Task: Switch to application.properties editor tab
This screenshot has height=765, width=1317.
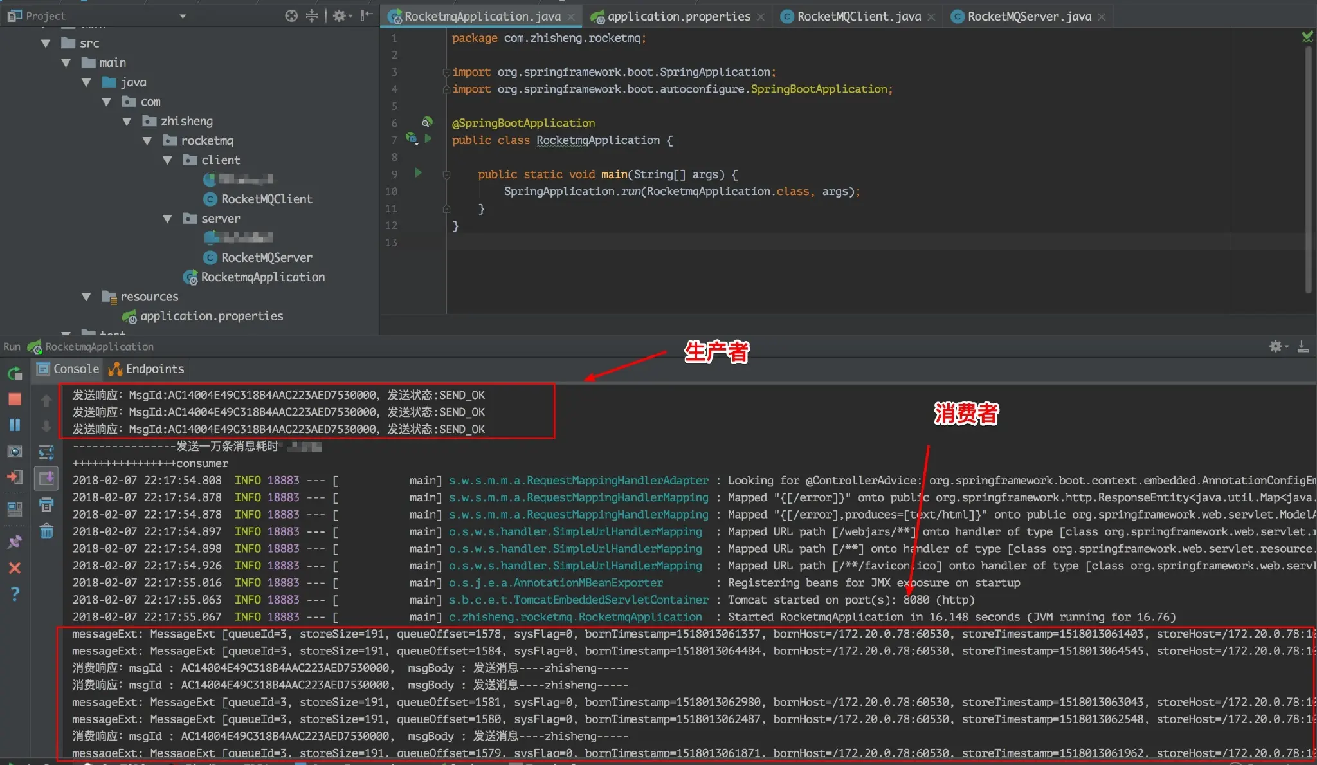Action: coord(678,16)
